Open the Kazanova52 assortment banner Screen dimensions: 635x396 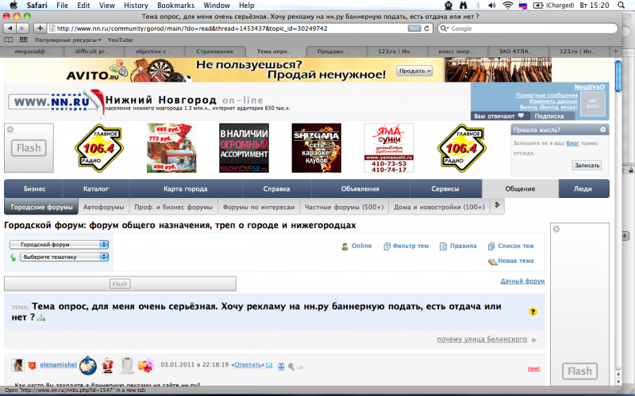(x=244, y=148)
